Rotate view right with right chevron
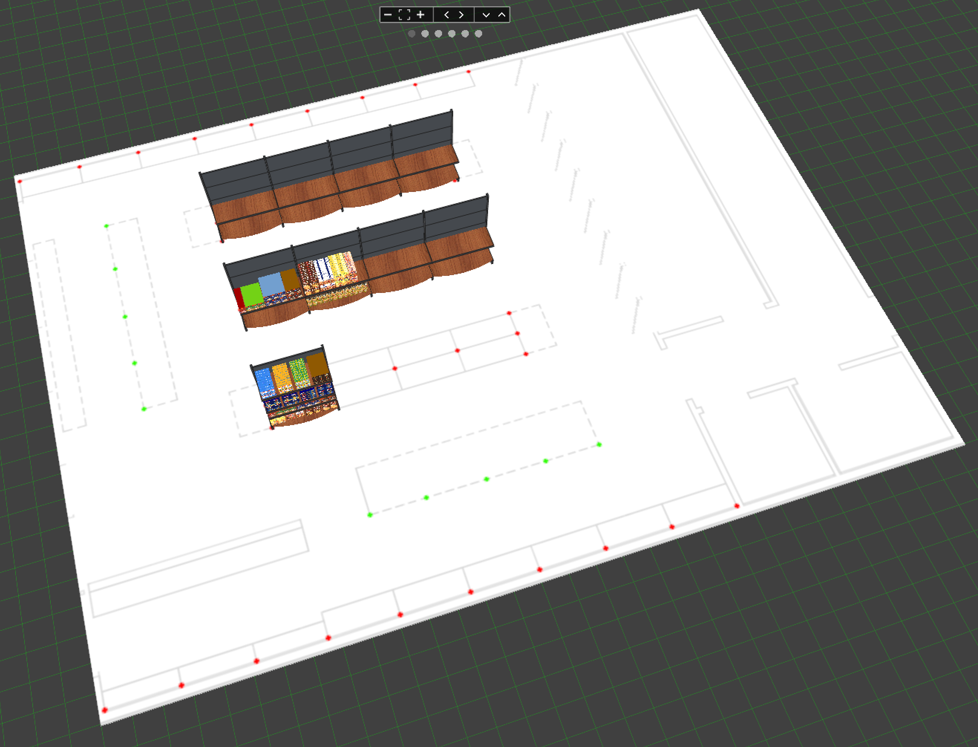Screen dimensions: 978x747 point(461,15)
